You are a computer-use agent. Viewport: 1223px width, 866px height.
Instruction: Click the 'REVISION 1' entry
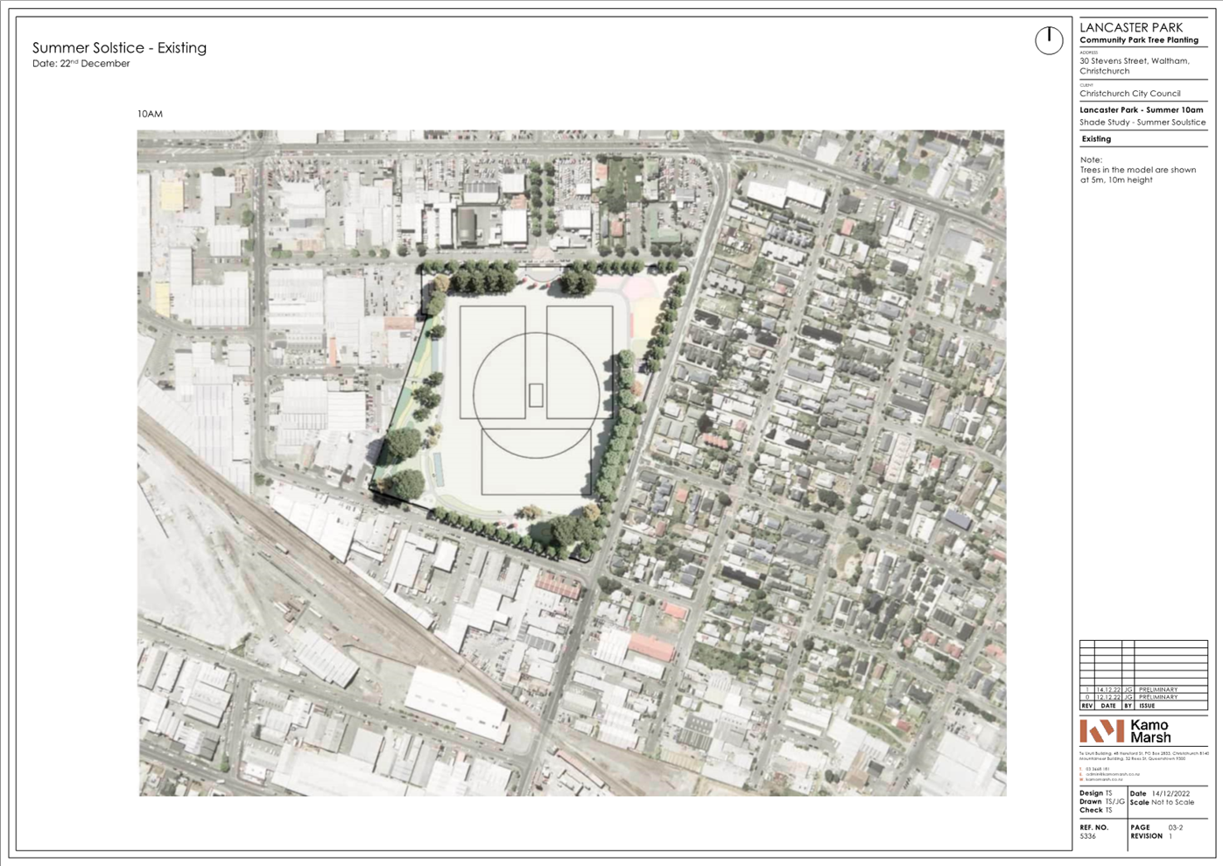(x=1151, y=836)
